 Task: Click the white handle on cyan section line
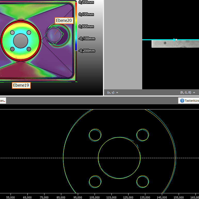176,40
